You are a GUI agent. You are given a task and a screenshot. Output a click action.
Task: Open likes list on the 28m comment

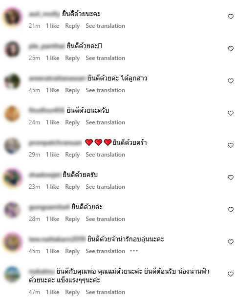click(x=53, y=219)
